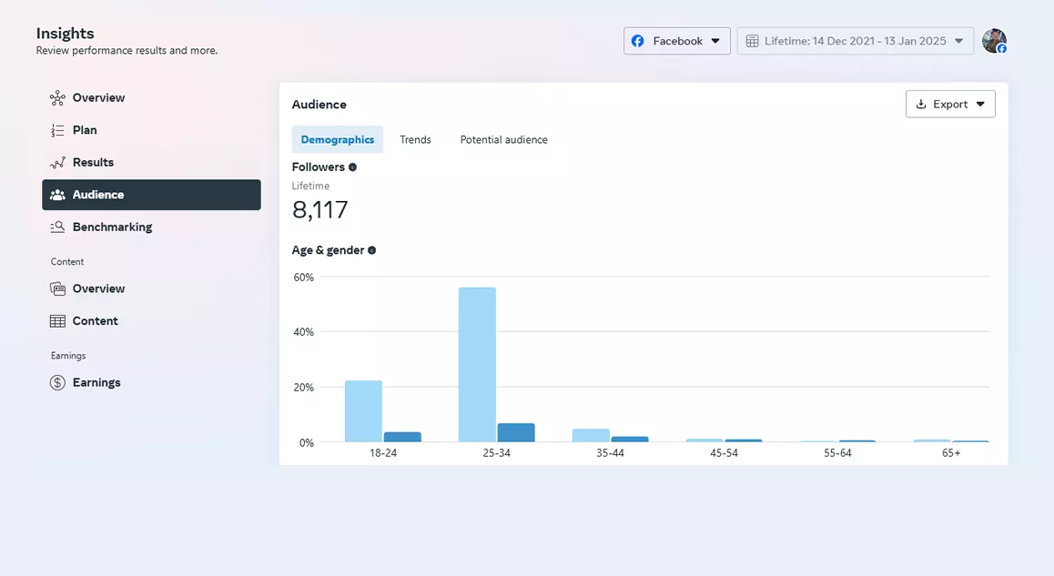Viewport: 1054px width, 576px height.
Task: Click the Audience people icon
Action: (x=58, y=195)
